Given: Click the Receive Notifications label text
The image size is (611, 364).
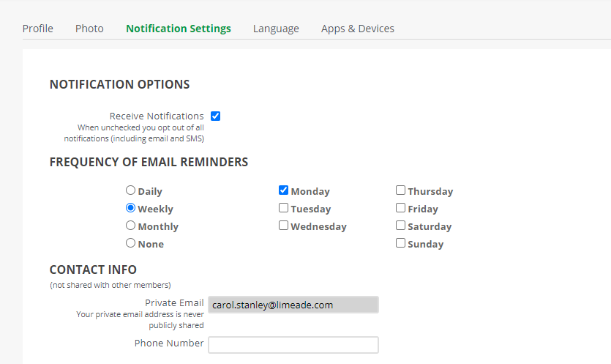Looking at the screenshot, I should click(x=157, y=116).
